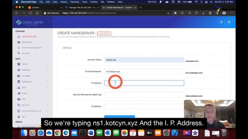Open the History menu
This screenshot has height=139, width=248.
(x=64, y=2)
